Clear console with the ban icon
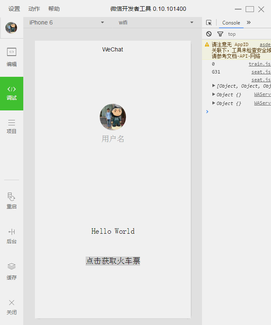The image size is (271, 325). click(x=209, y=34)
